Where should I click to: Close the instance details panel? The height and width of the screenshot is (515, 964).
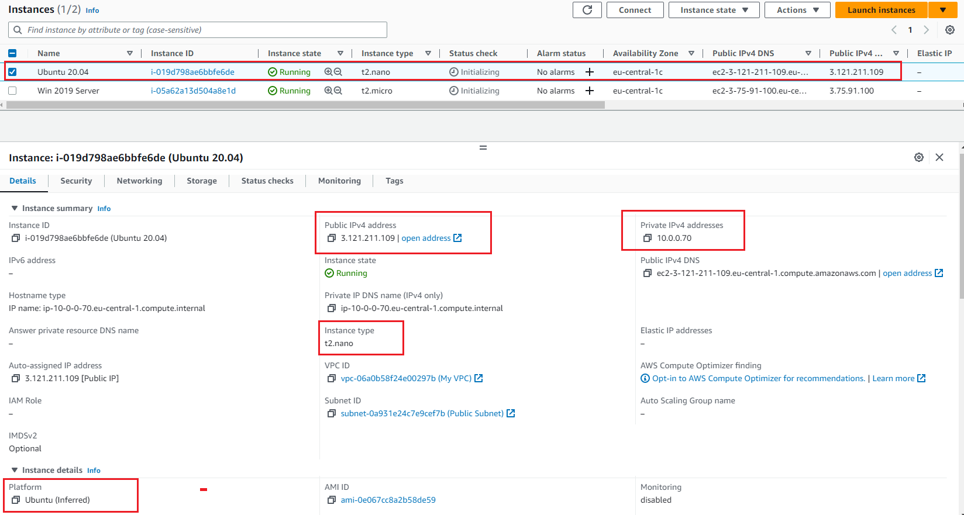click(939, 157)
